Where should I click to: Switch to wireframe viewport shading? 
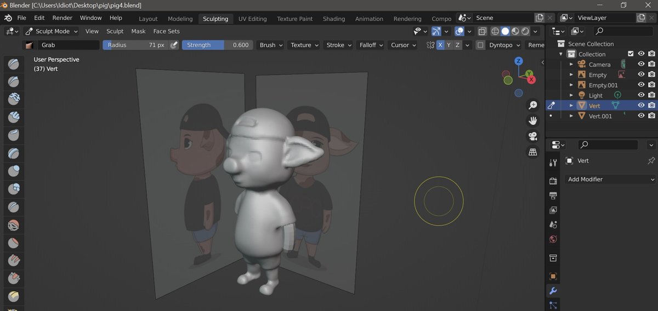tap(495, 31)
